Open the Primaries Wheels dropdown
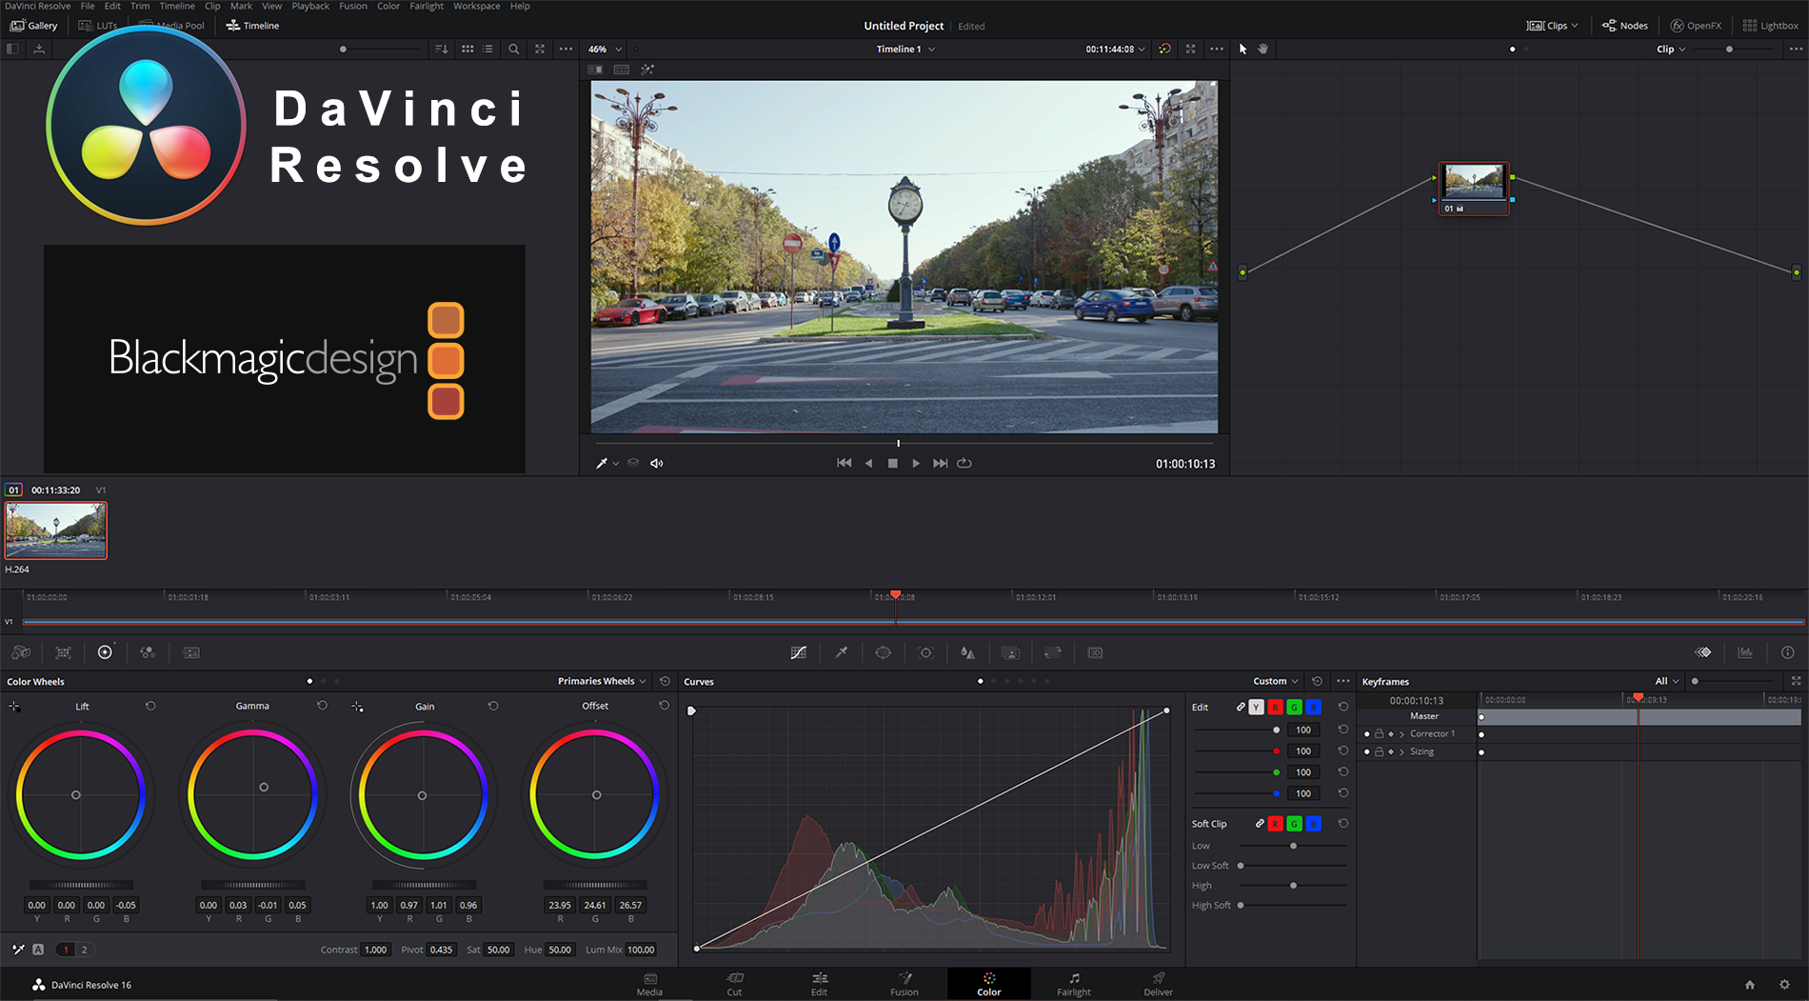Screen dimensions: 1809x1001 pyautogui.click(x=602, y=681)
